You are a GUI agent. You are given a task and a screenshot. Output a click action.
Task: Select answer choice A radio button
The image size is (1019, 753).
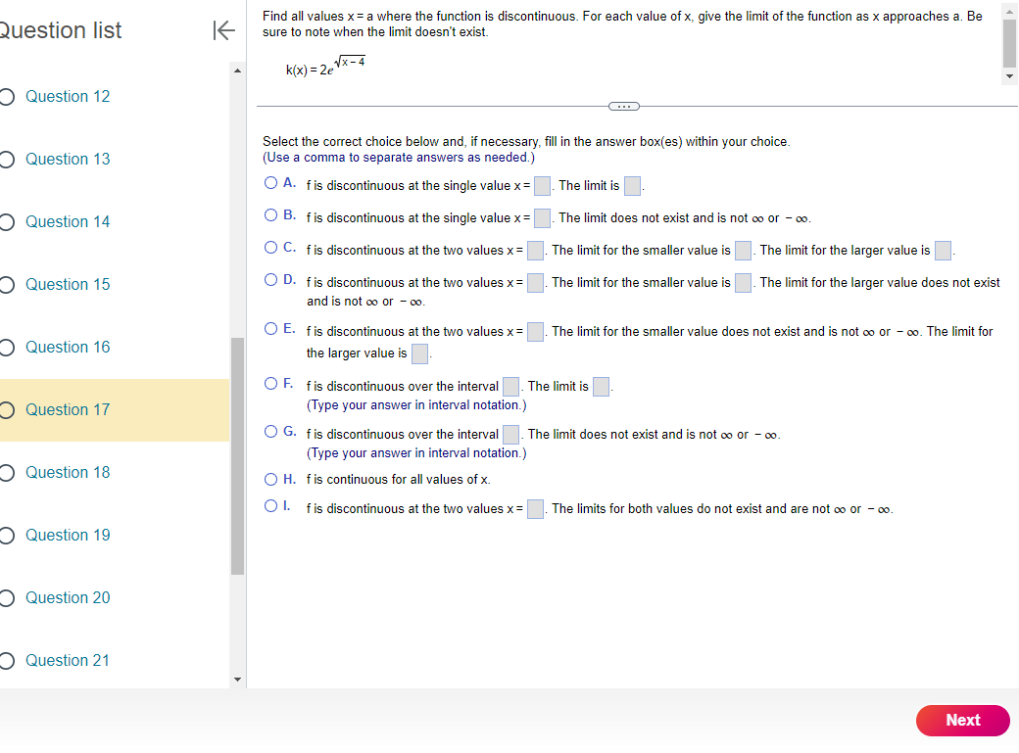click(x=271, y=183)
